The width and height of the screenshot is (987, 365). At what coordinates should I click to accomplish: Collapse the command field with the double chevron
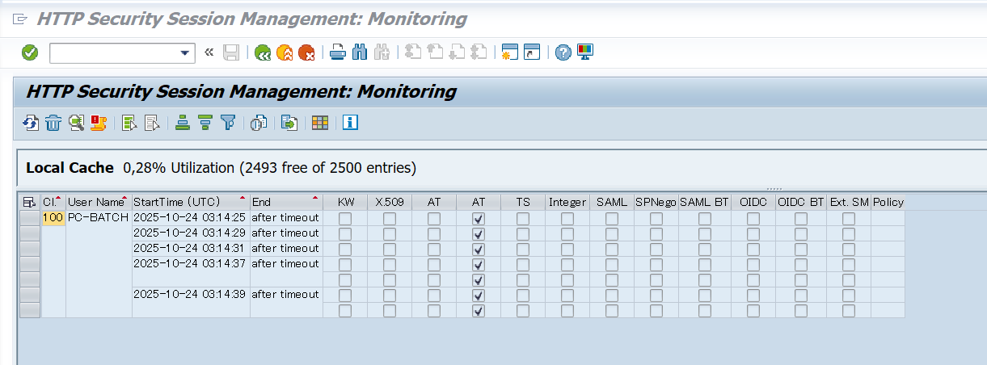coord(209,53)
